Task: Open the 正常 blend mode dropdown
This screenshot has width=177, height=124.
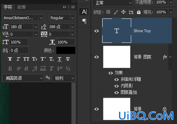Action: (x=113, y=3)
